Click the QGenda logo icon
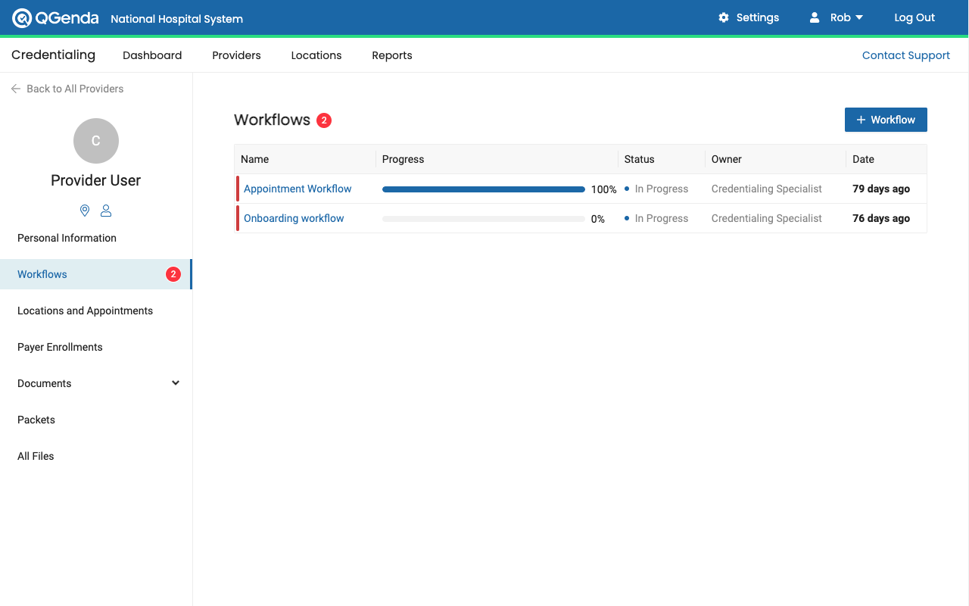This screenshot has height=606, width=969. click(22, 18)
